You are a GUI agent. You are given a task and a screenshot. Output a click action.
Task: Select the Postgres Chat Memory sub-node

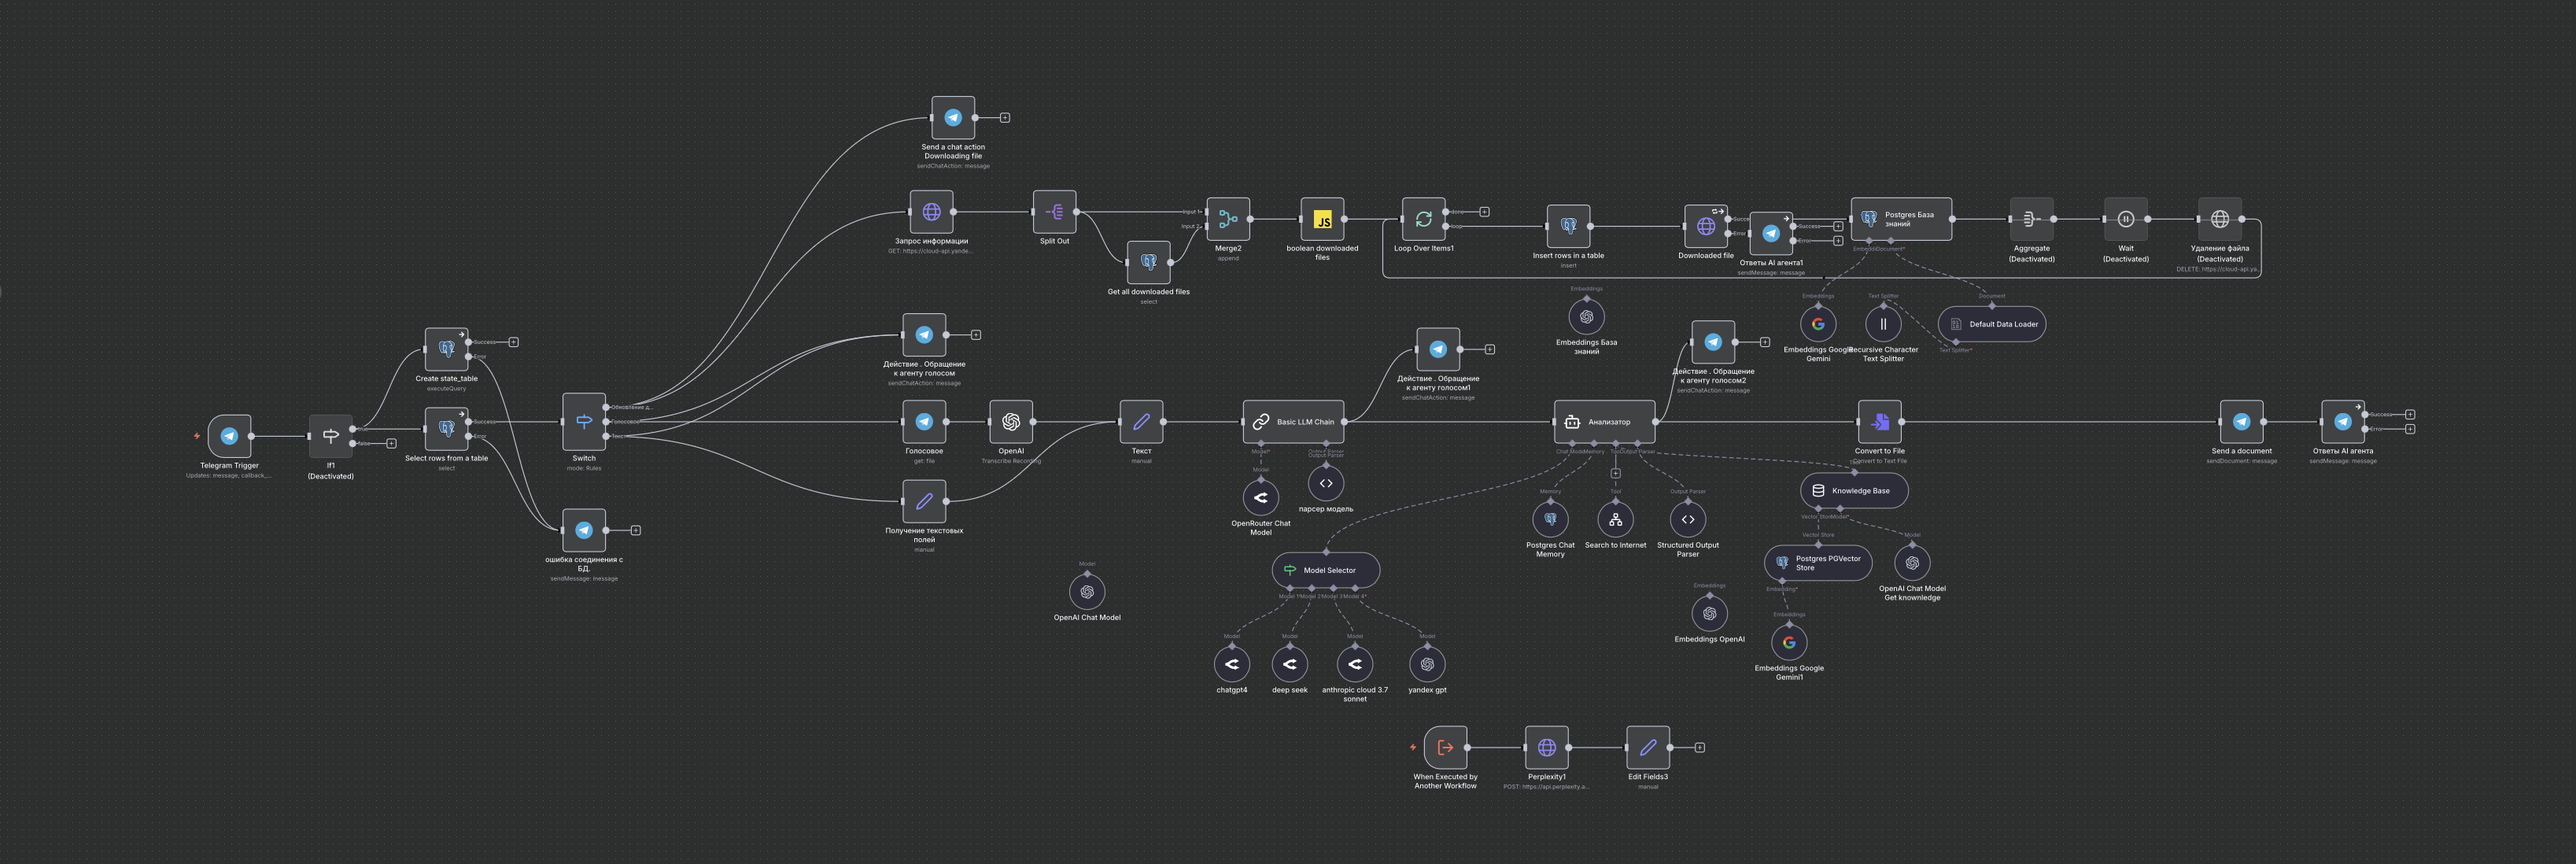(x=1550, y=519)
